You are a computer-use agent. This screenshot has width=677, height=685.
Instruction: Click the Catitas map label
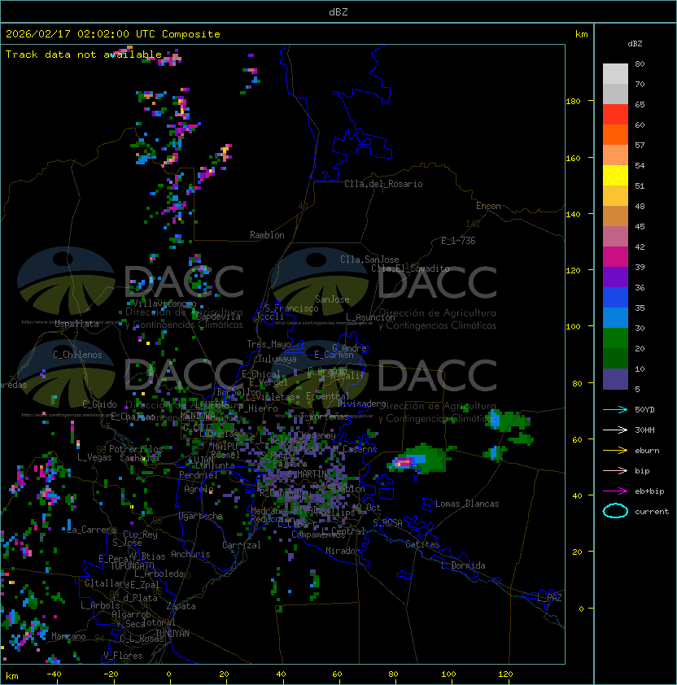(x=422, y=544)
